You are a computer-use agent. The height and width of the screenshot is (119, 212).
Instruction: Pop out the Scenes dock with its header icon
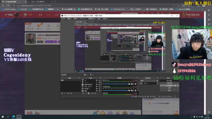(x=79, y=78)
